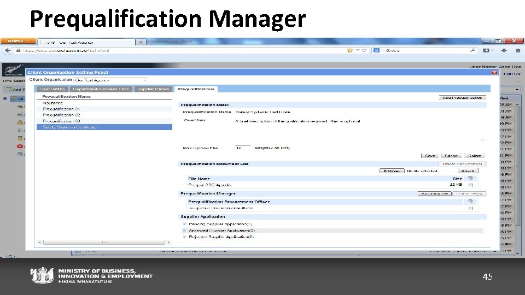Viewport: 525px width, 295px height.
Task: Open the downloads arrow icon
Action: (504, 50)
